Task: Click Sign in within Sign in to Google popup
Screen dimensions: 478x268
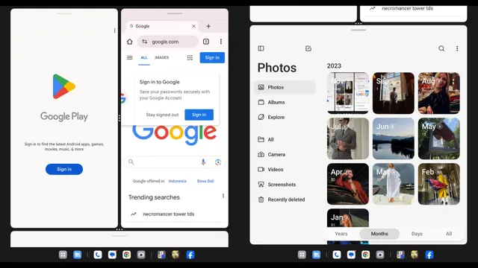Action: click(199, 115)
